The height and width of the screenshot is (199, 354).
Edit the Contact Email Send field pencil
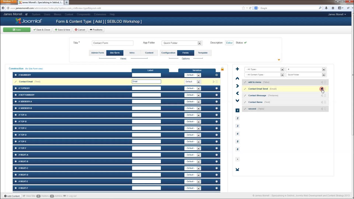point(245,89)
